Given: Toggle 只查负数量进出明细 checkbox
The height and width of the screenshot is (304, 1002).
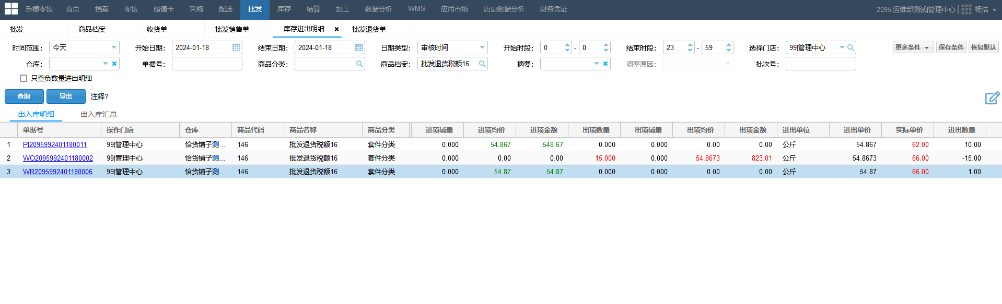Looking at the screenshot, I should point(24,78).
